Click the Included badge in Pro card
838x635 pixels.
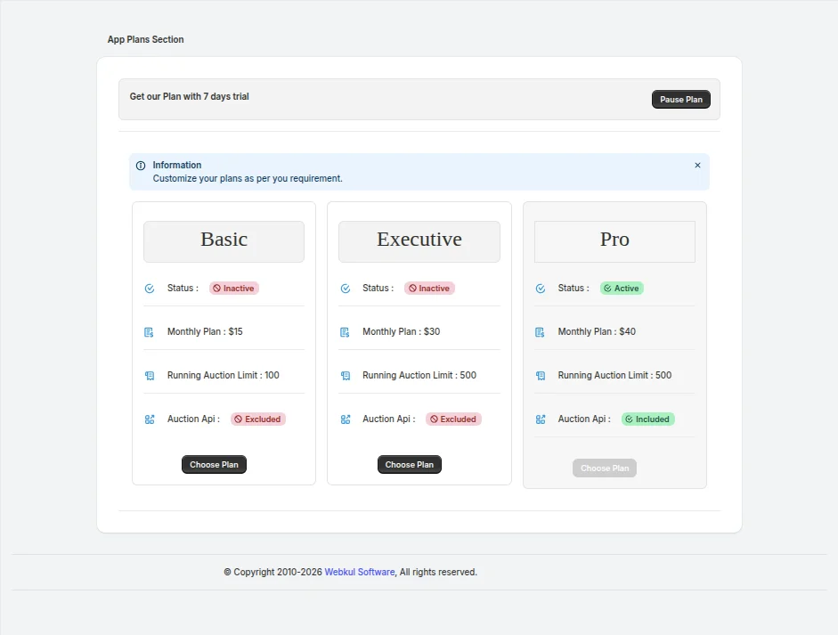click(647, 419)
